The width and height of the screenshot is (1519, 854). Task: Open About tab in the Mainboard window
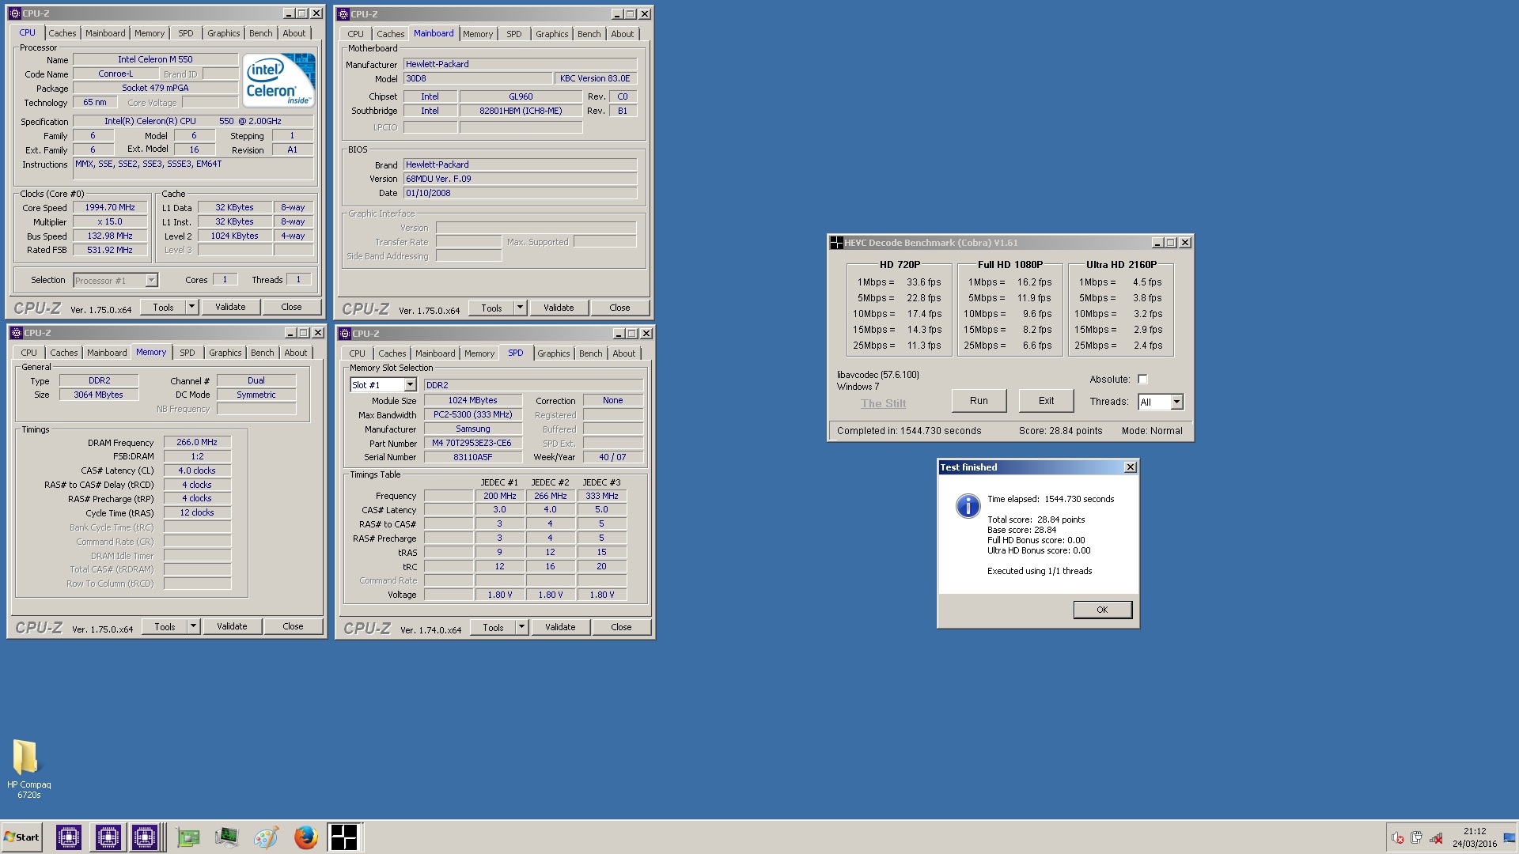[x=623, y=34]
